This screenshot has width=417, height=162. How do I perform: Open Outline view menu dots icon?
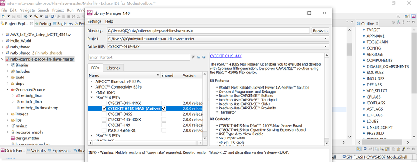coord(404,22)
